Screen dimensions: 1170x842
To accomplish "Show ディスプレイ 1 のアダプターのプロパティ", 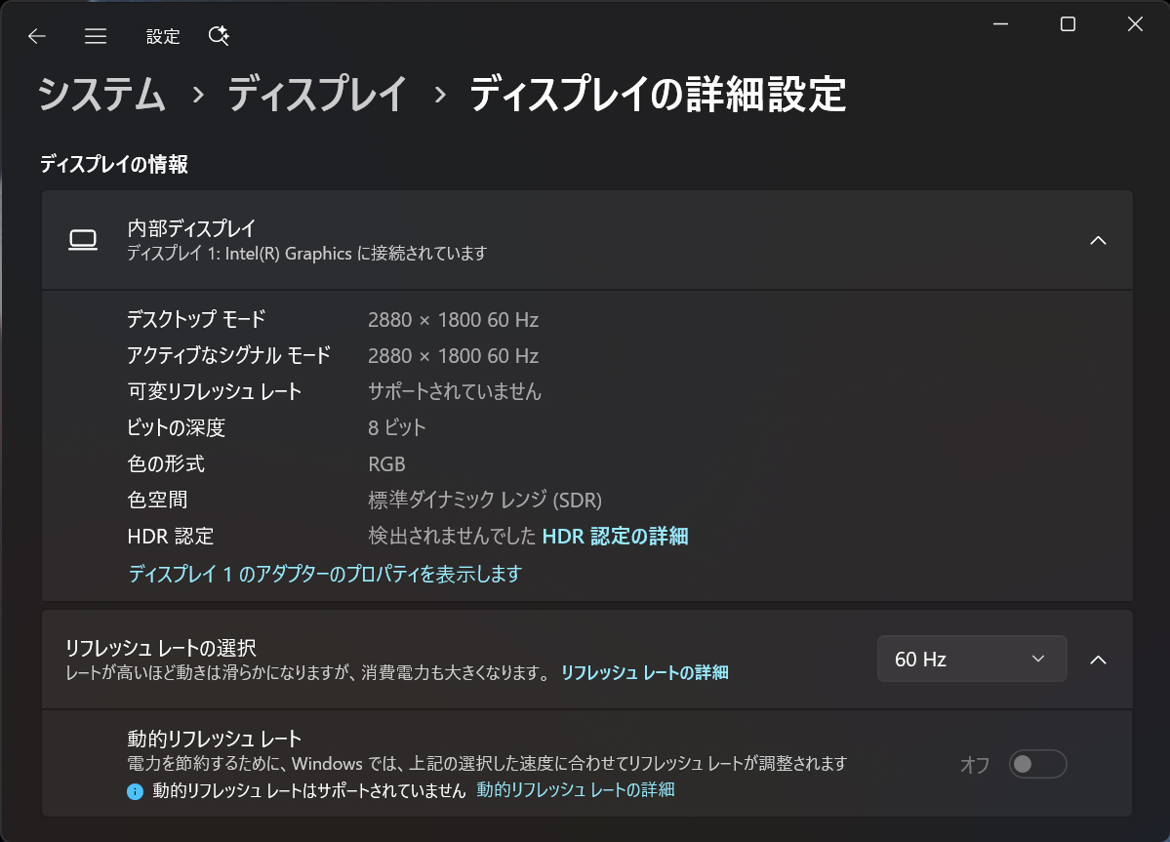I will [324, 574].
